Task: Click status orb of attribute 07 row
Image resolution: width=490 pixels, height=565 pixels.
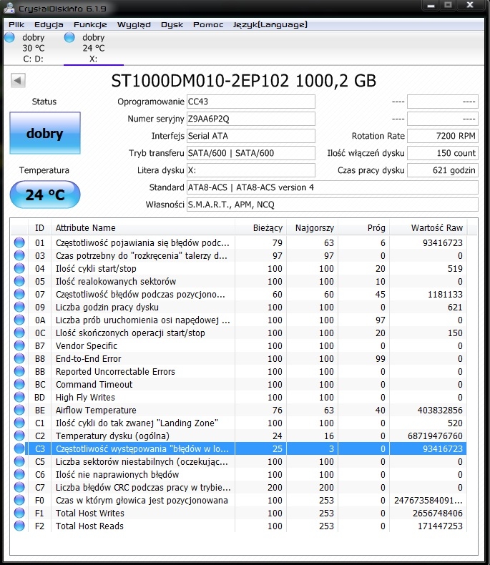Action: tap(19, 294)
